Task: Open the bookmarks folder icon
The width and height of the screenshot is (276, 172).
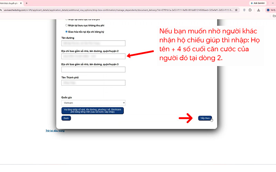Action: click(274, 16)
